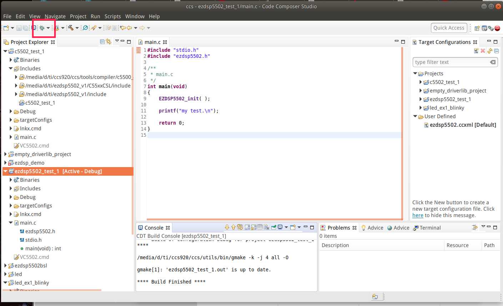Screen dimensions: 503x306
Task: Click the Save All icon
Action: pyautogui.click(x=25, y=28)
